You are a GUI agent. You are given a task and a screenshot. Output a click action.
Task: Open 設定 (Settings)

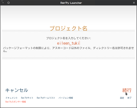pos(122,98)
